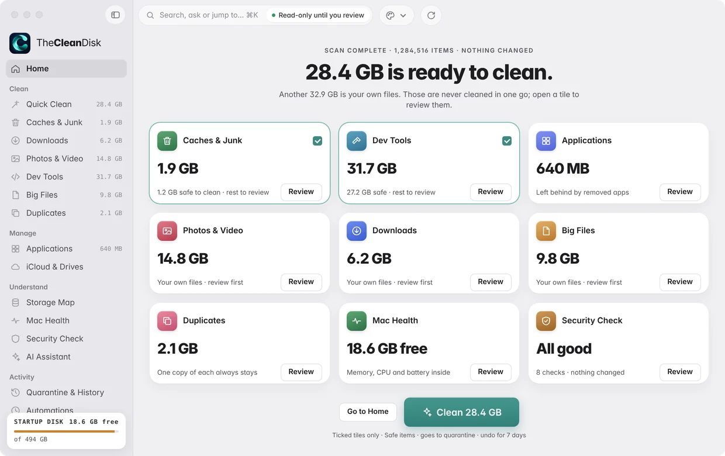This screenshot has width=725, height=456.
Task: Open AI Assistant in the sidebar
Action: (66, 357)
